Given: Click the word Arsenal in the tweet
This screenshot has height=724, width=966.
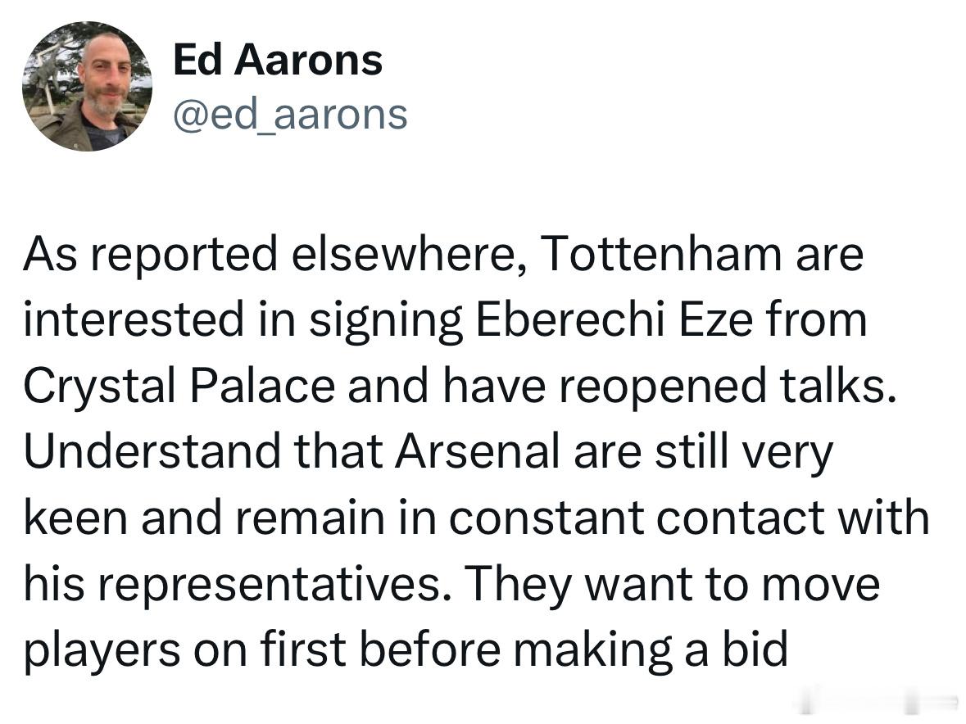Looking at the screenshot, I should [476, 451].
